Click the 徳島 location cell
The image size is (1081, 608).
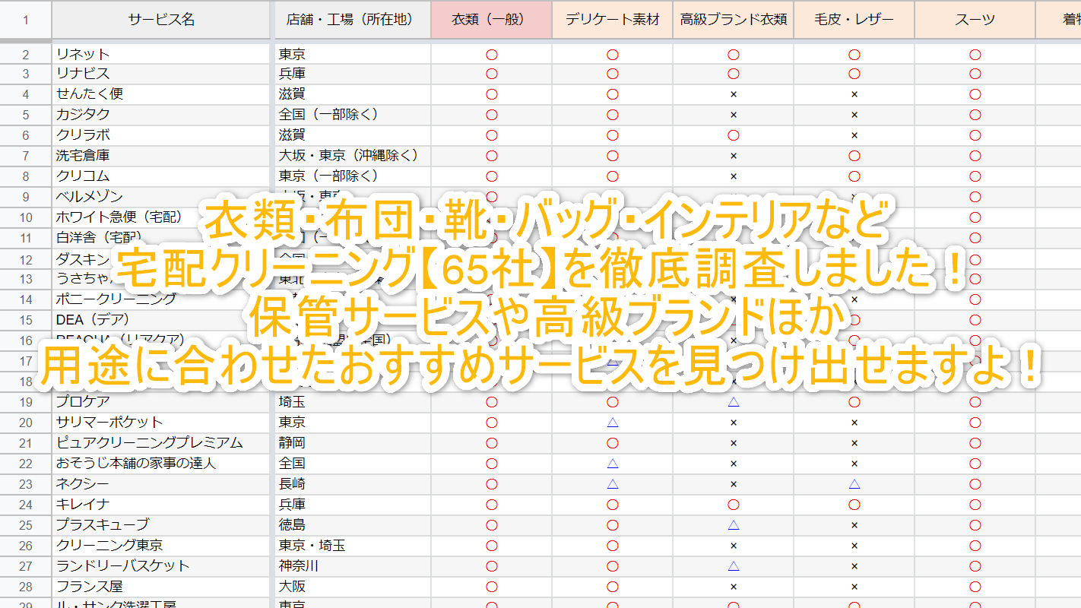click(353, 525)
